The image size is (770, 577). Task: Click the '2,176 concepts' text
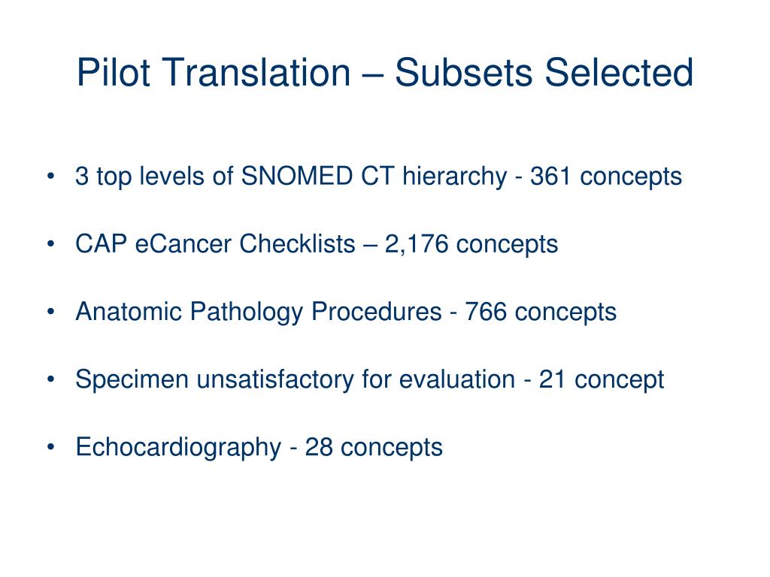tap(471, 244)
